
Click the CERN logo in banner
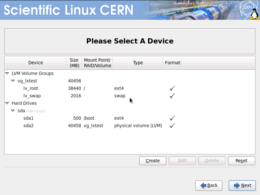pos(247,9)
